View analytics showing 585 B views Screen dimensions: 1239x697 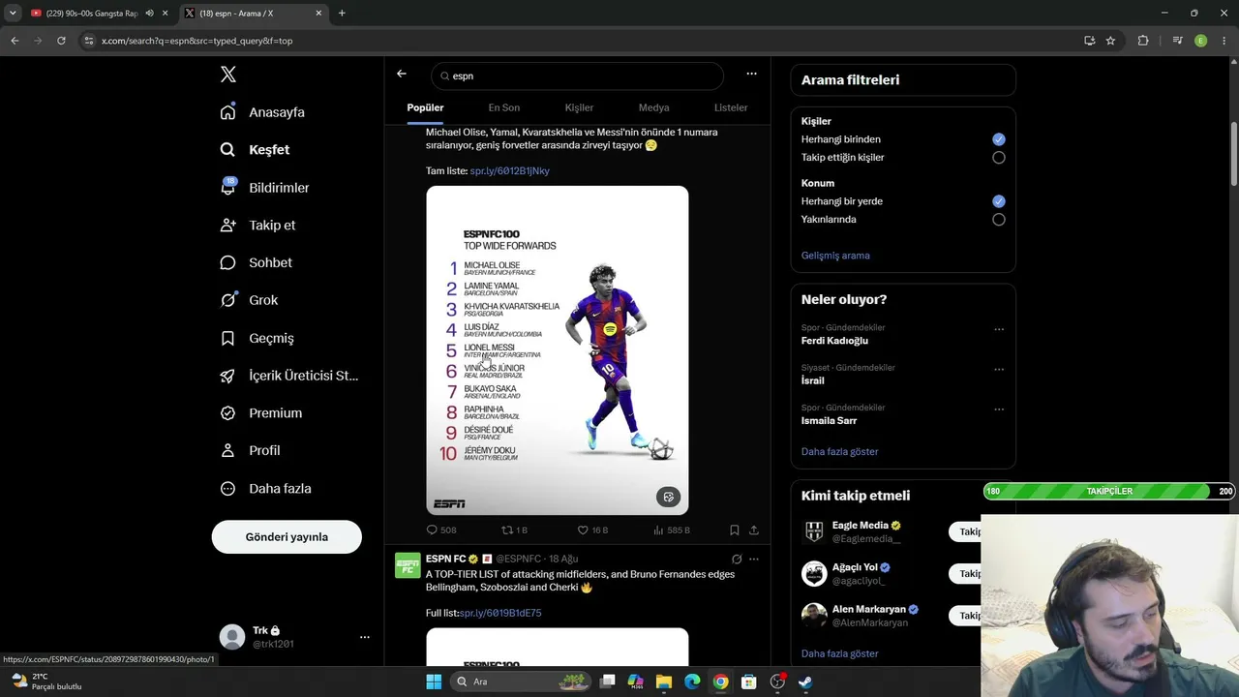[671, 530]
